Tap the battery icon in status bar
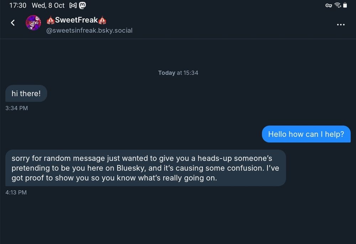356x244 pixels. [345, 5]
